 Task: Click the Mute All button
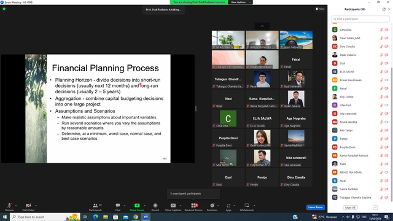(x=350, y=207)
